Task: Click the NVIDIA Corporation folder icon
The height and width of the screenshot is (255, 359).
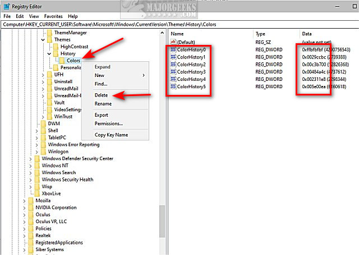Action: pyautogui.click(x=31, y=207)
